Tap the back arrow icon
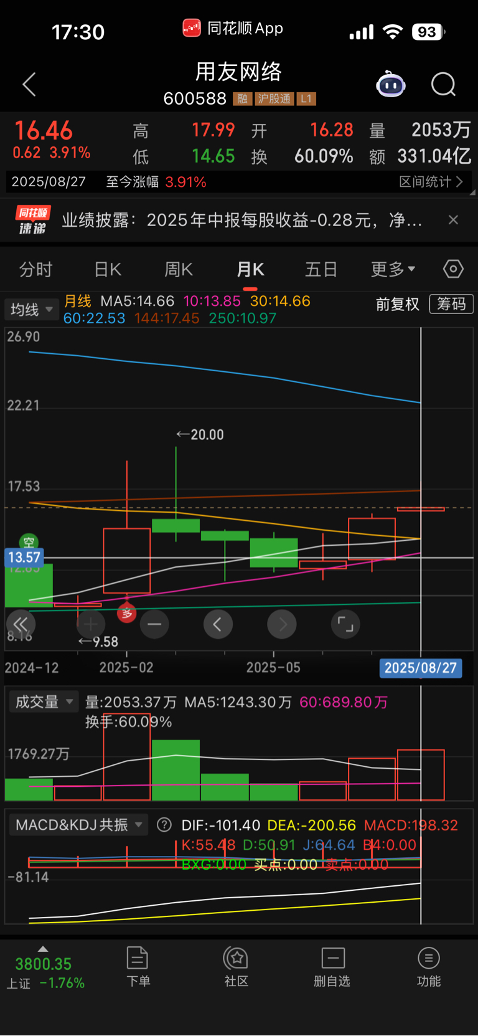The height and width of the screenshot is (1036, 478). [x=29, y=84]
